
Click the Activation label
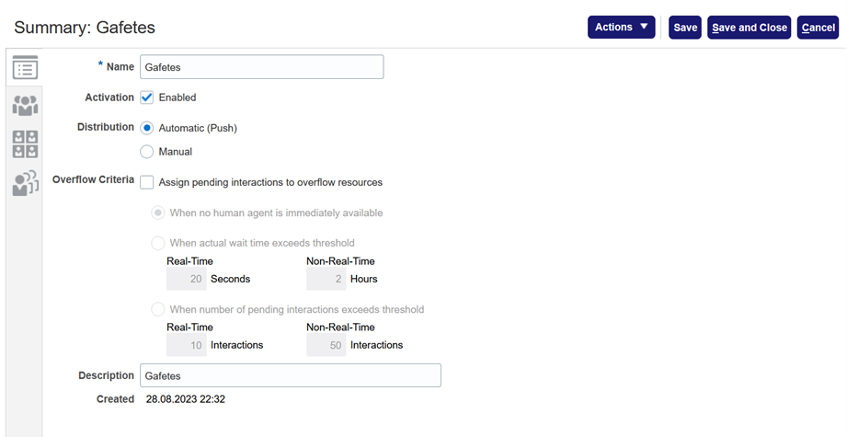point(109,98)
